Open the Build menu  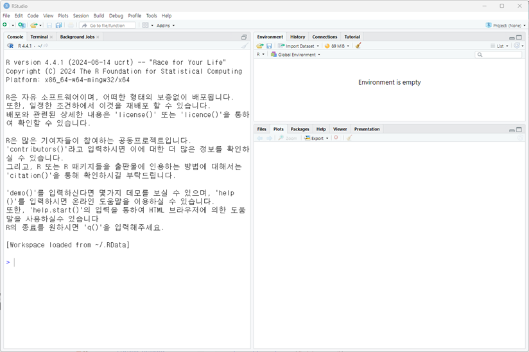coord(99,15)
